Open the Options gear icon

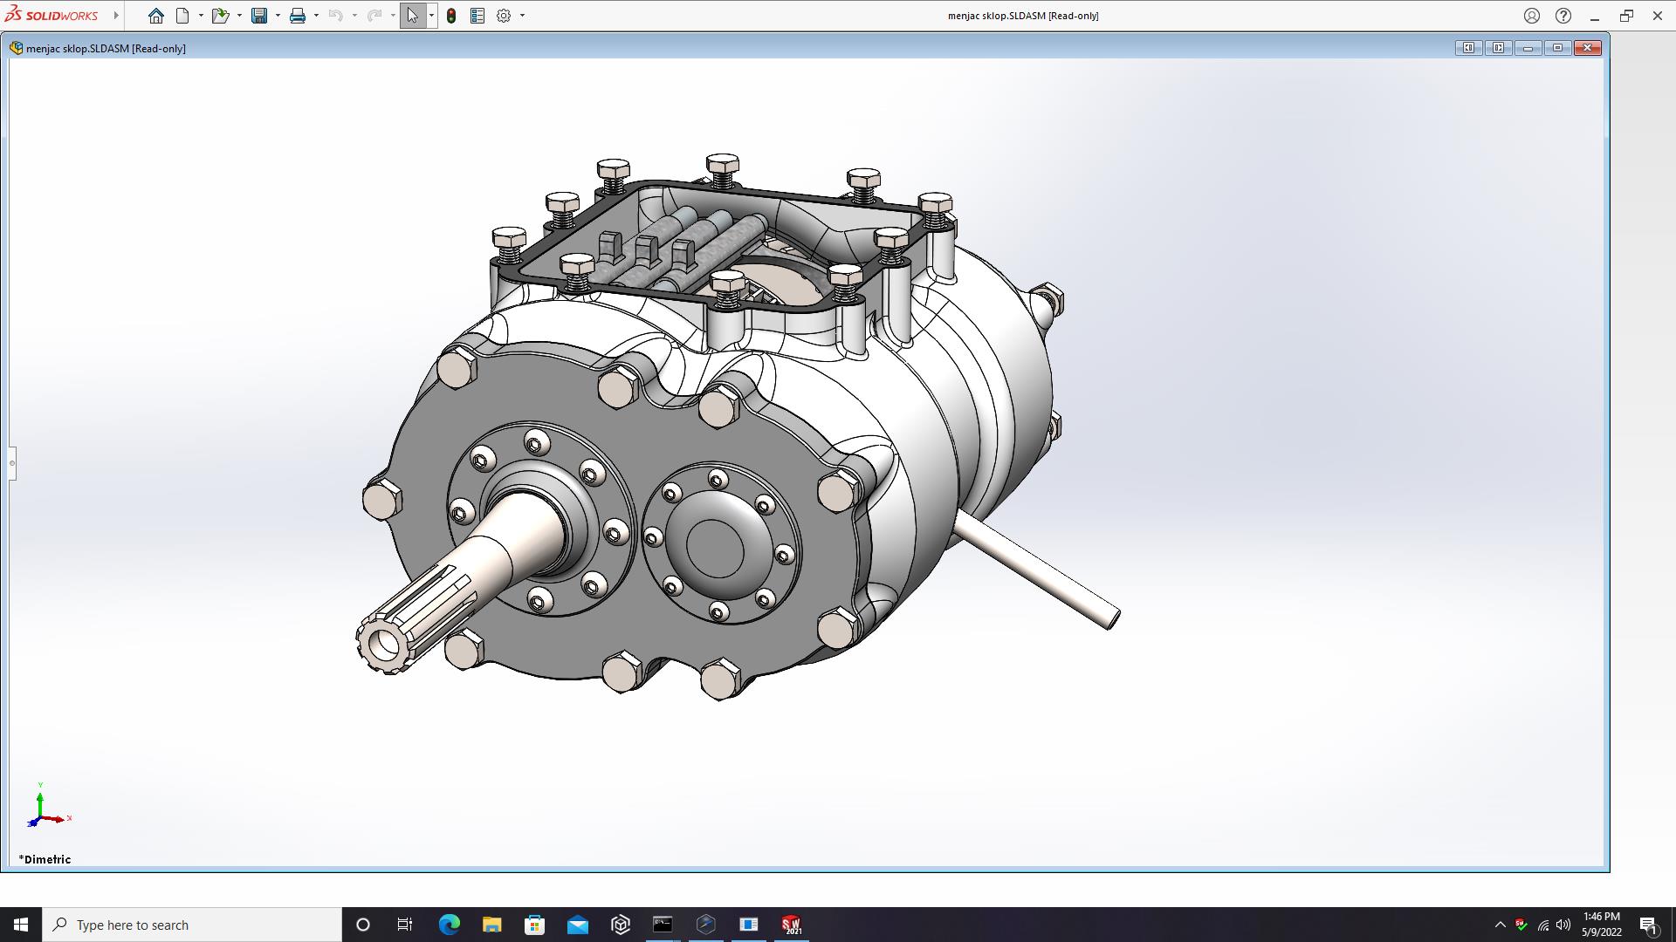[x=504, y=16]
